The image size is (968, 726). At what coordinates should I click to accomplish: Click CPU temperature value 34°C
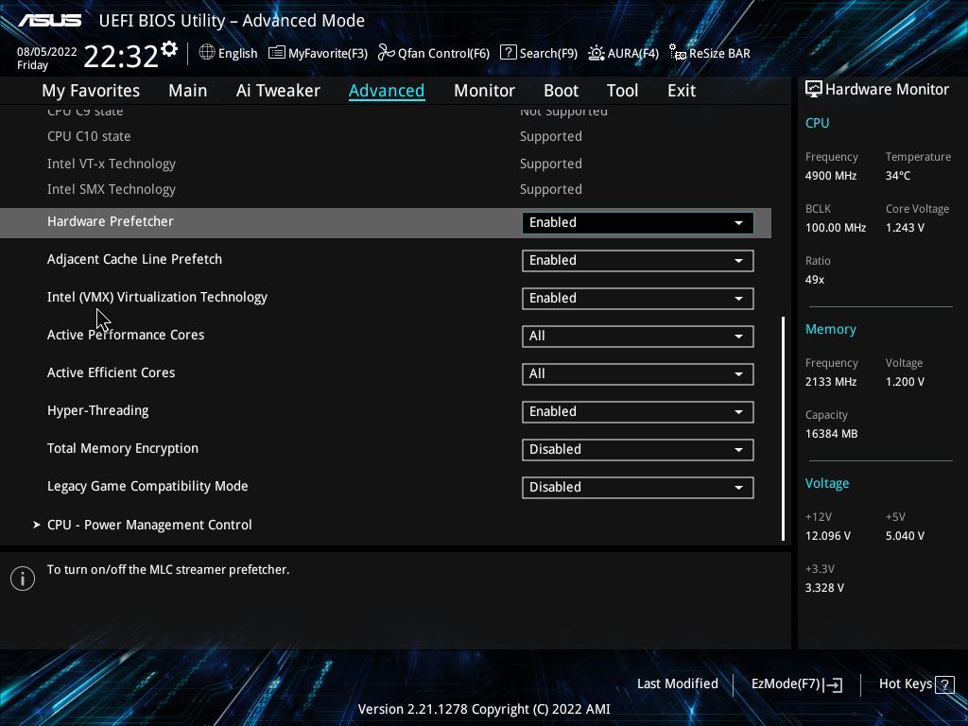tap(898, 176)
